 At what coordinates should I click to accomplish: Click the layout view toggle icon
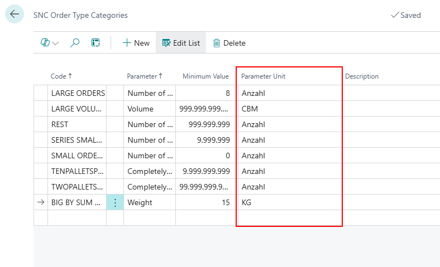(x=95, y=43)
